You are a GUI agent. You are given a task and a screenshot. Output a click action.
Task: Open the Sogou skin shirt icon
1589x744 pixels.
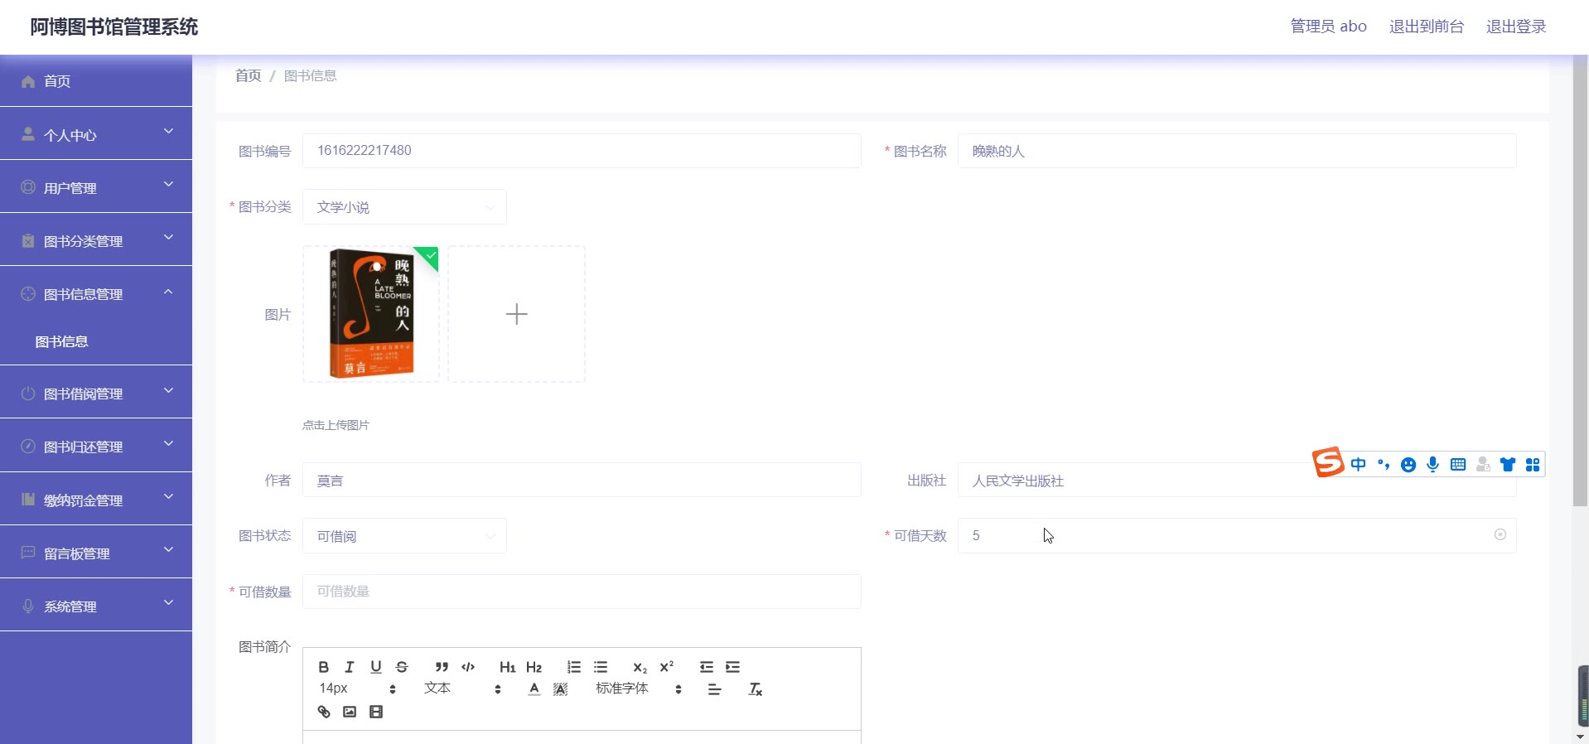coord(1508,465)
